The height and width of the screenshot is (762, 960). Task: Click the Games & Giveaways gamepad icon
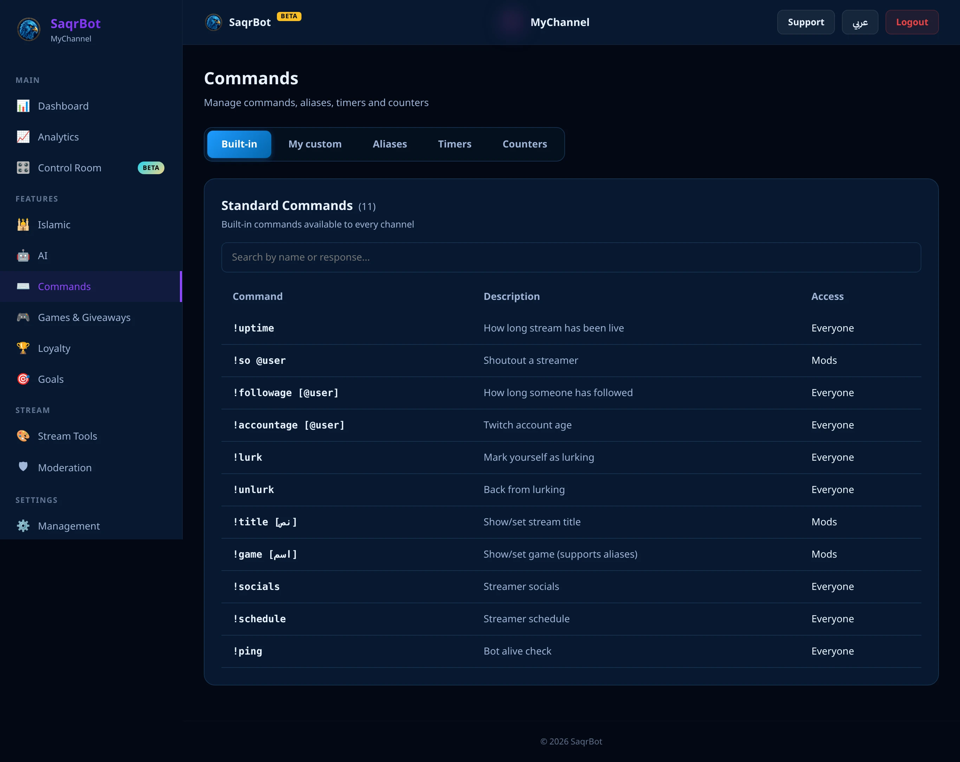pyautogui.click(x=23, y=317)
